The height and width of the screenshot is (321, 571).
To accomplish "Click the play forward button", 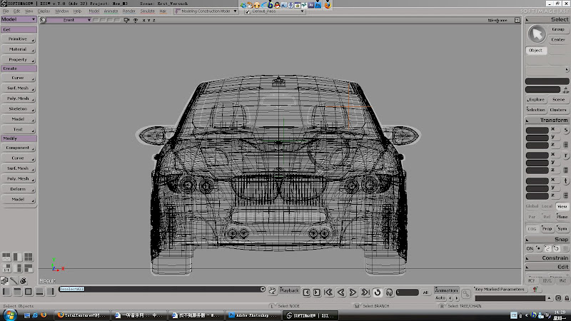I will [353, 292].
